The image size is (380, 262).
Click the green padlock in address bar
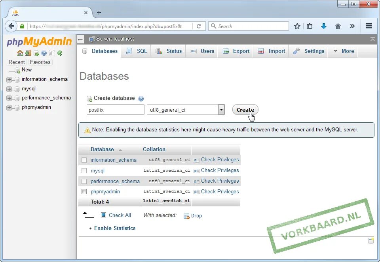[x=22, y=26]
